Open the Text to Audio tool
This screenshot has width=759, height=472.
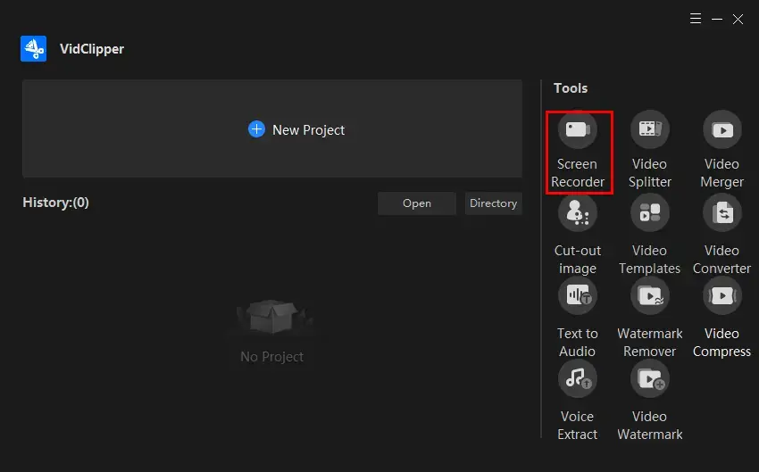pos(578,297)
